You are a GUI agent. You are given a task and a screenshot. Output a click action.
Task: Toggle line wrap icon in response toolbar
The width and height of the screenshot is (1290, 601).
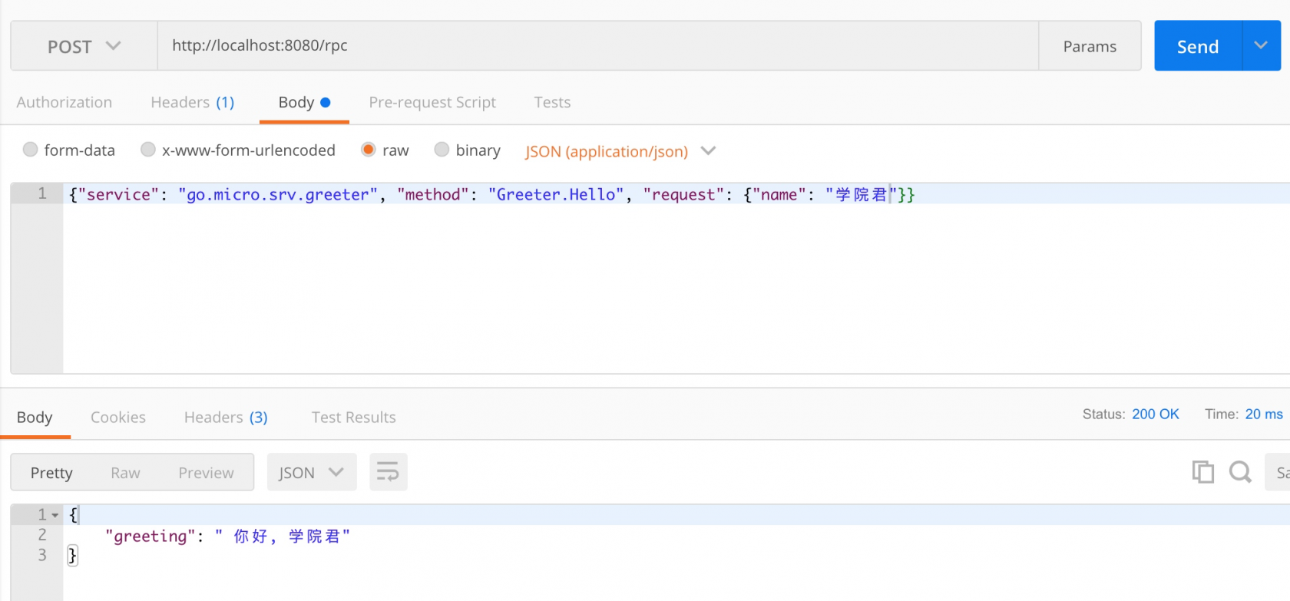click(x=388, y=472)
